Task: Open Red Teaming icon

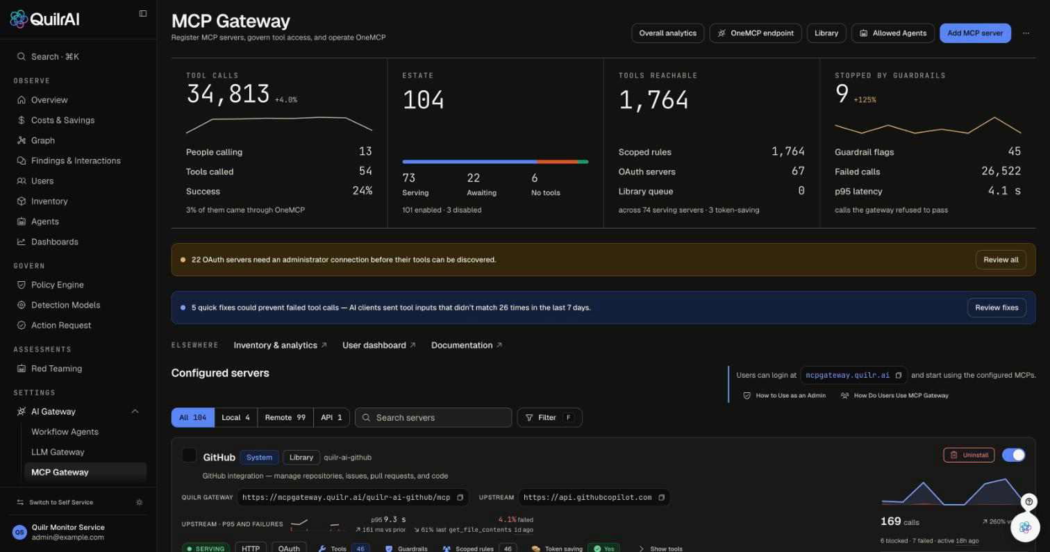Action: tap(22, 369)
